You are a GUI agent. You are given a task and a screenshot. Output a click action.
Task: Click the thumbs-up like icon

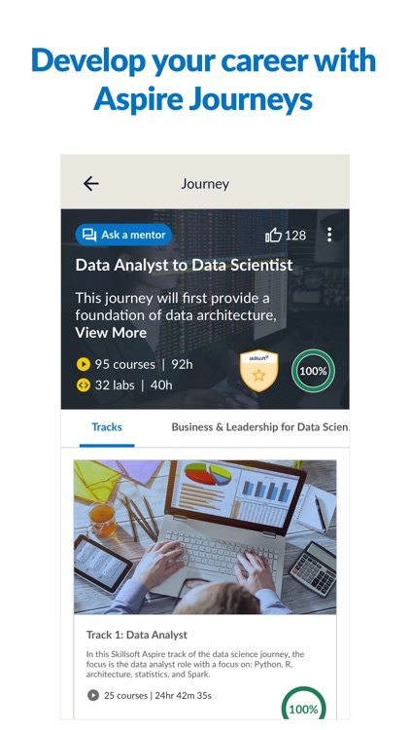click(x=273, y=236)
